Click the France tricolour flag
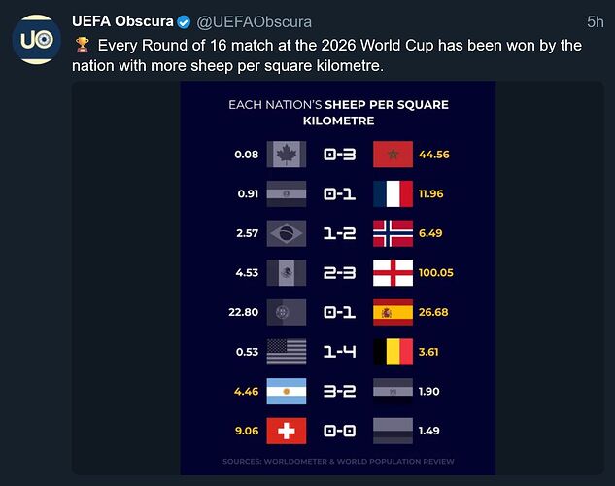 coord(393,193)
